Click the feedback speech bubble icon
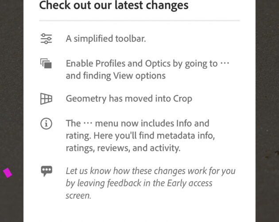Image resolution: width=279 pixels, height=222 pixels. point(46,171)
